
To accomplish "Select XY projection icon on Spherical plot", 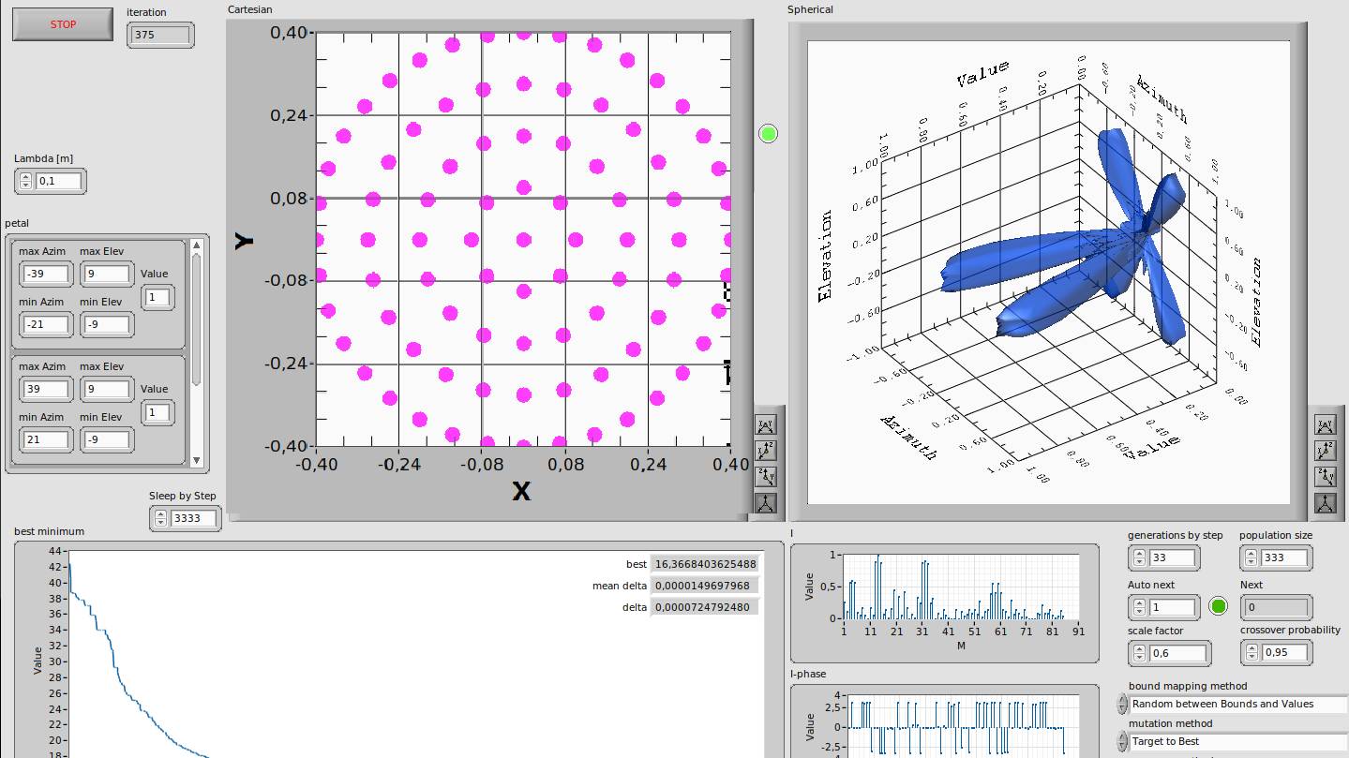I will [1325, 426].
